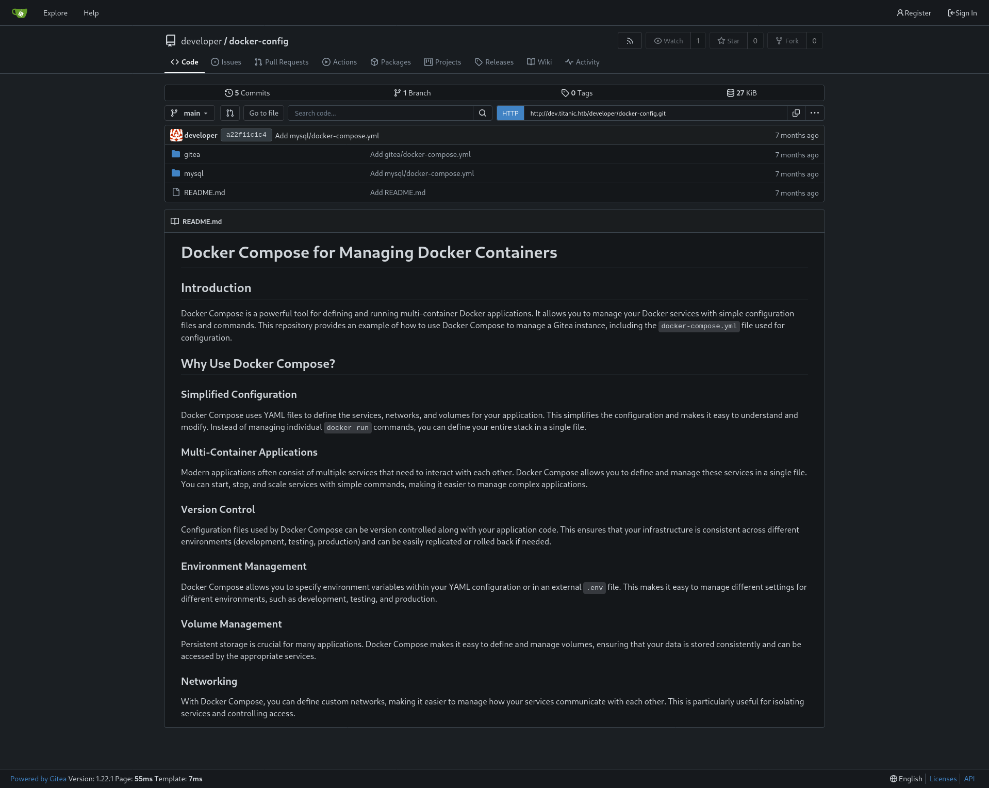Copy the repository clone URL
Screen dimensions: 989x788
pos(796,113)
